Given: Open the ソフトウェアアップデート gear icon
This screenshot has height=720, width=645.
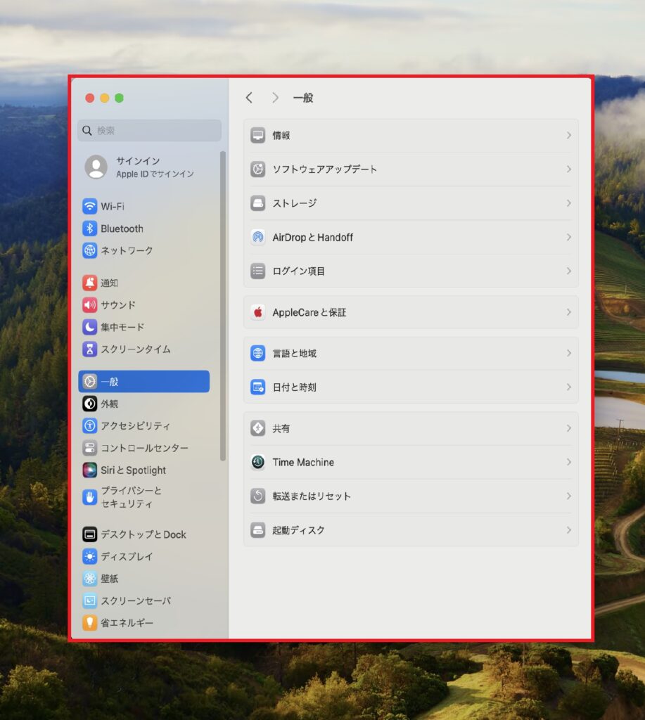Looking at the screenshot, I should (x=257, y=169).
